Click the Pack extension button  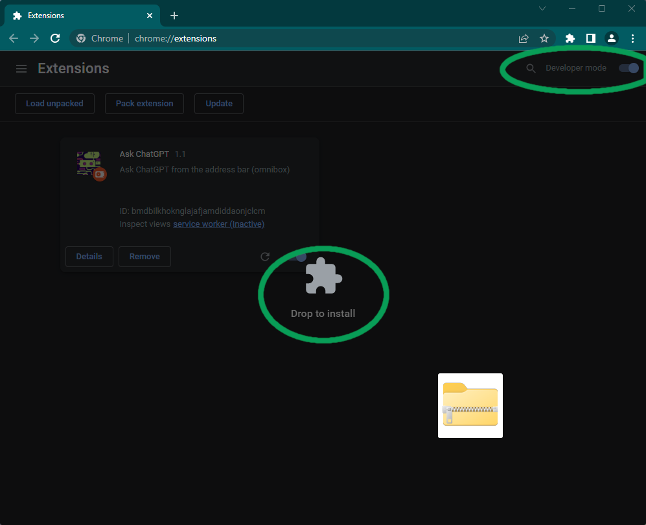[144, 104]
